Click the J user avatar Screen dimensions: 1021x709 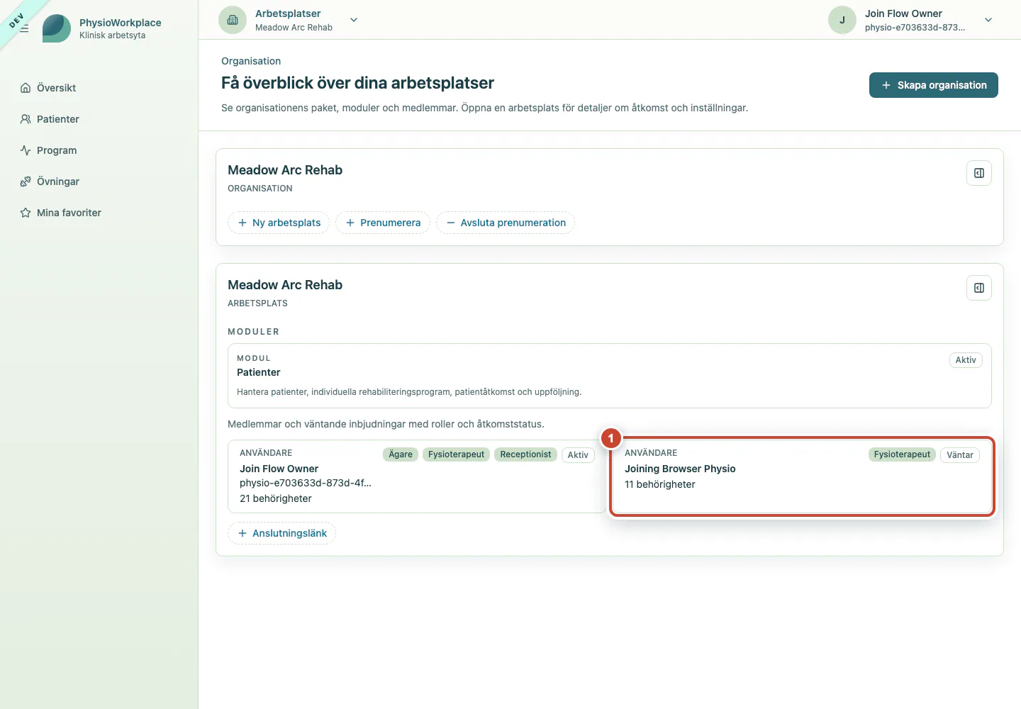pos(842,20)
